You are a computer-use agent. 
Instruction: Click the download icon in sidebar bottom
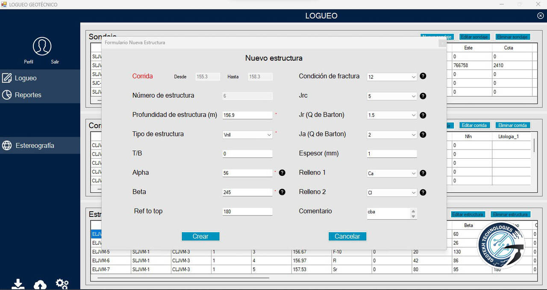[x=18, y=284]
